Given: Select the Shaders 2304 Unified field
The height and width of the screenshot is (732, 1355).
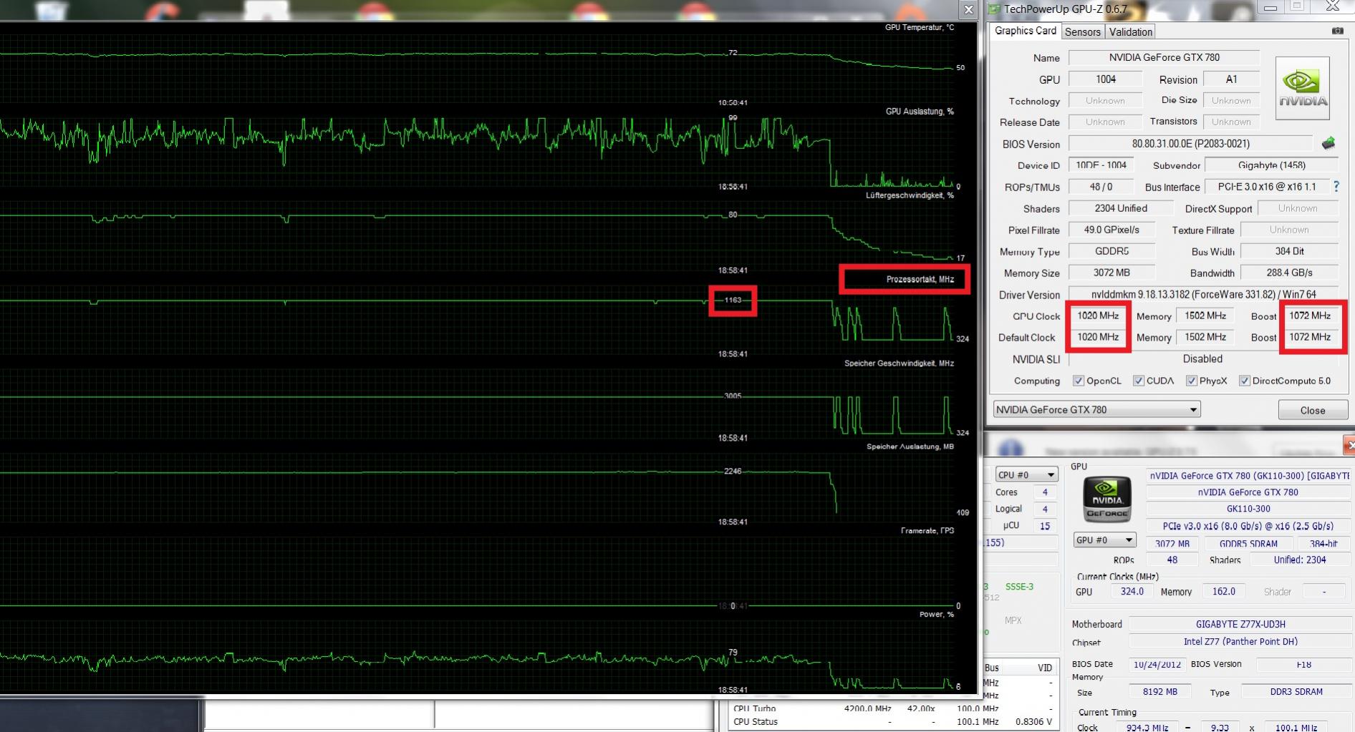Looking at the screenshot, I should click(1121, 208).
